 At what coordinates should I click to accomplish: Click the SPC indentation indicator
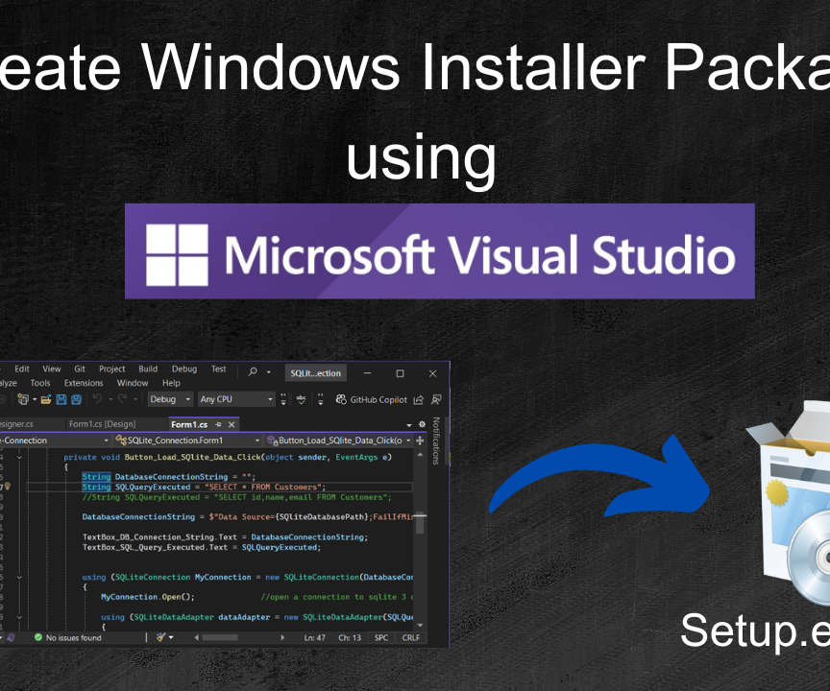381,637
